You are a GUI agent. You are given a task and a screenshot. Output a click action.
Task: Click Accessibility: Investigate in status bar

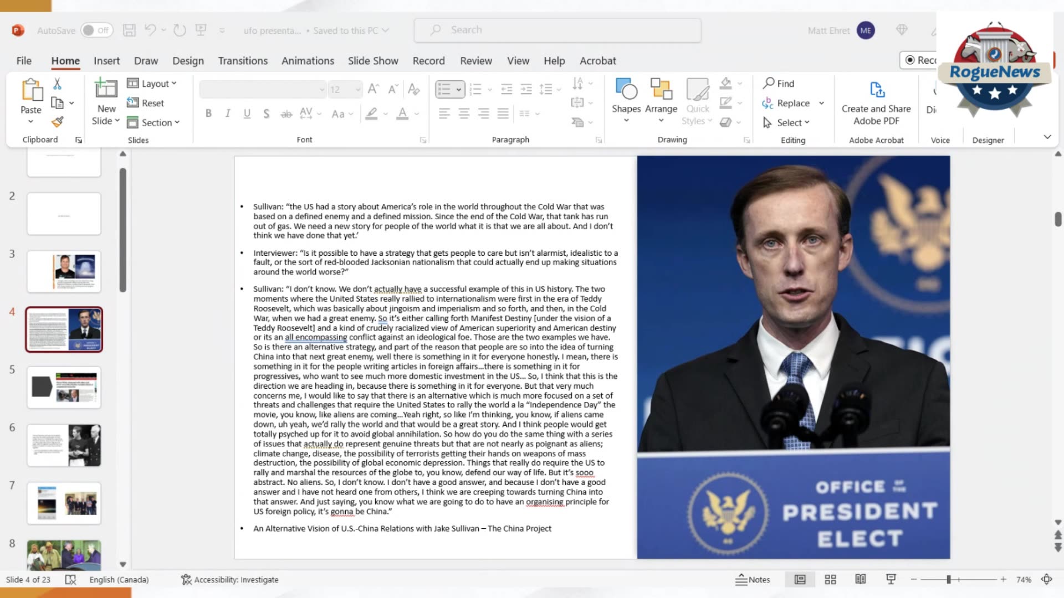pos(230,580)
